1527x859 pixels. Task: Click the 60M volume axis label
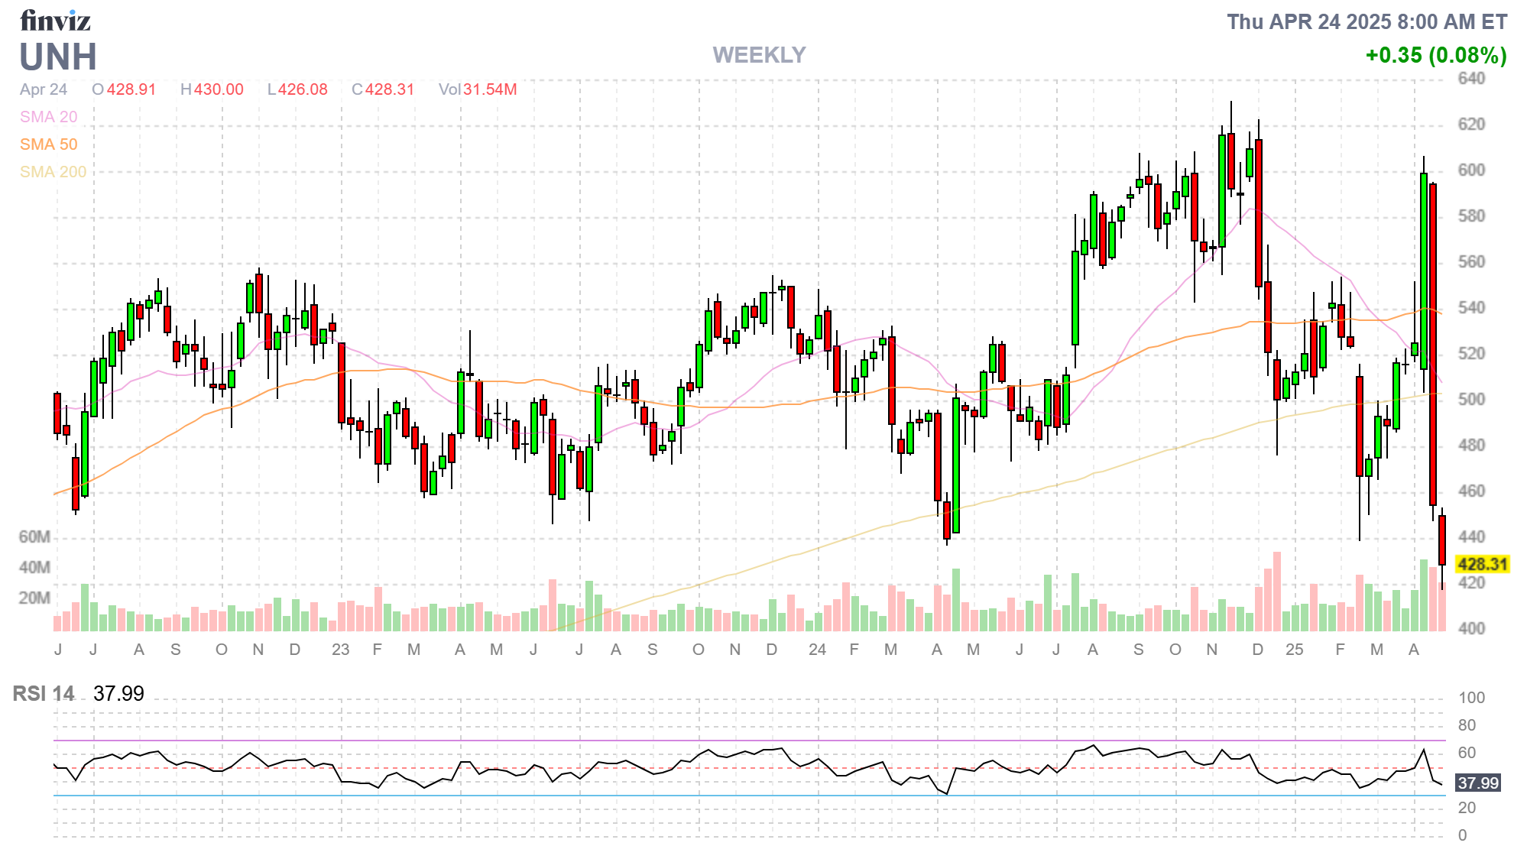[x=34, y=536]
